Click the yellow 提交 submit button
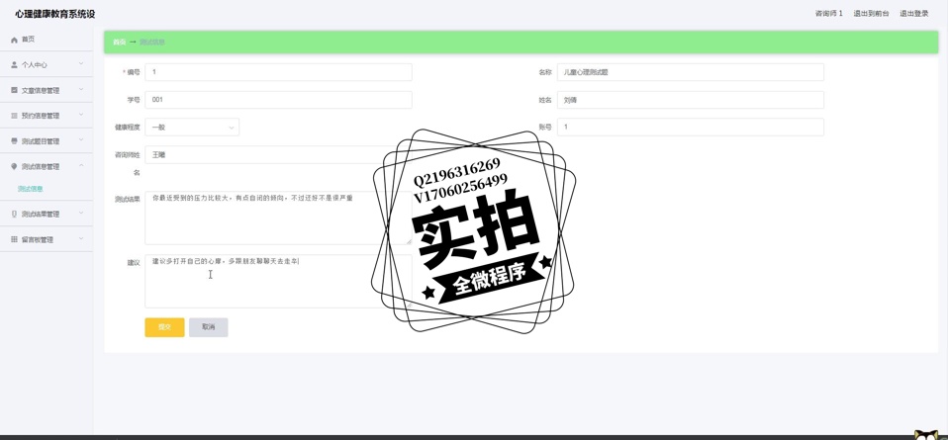This screenshot has width=948, height=440. tap(164, 327)
